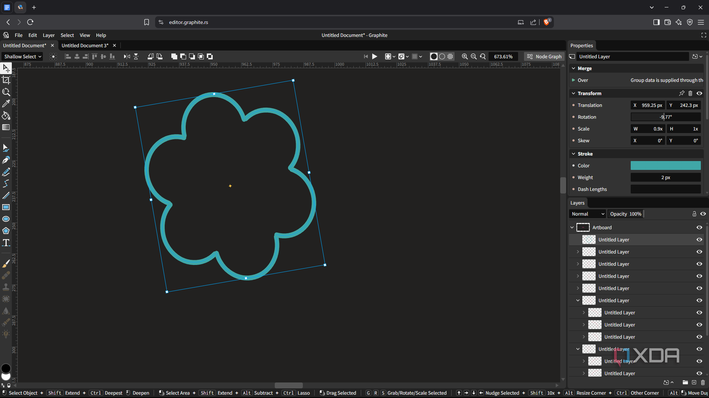Click the boolean Union icon
Image resolution: width=709 pixels, height=398 pixels.
[174, 57]
